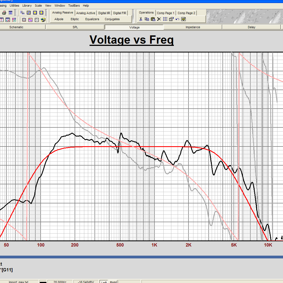This screenshot has width=283, height=283.
Task: Click the yellow up-arrow curve icon
Action: coord(35,13)
